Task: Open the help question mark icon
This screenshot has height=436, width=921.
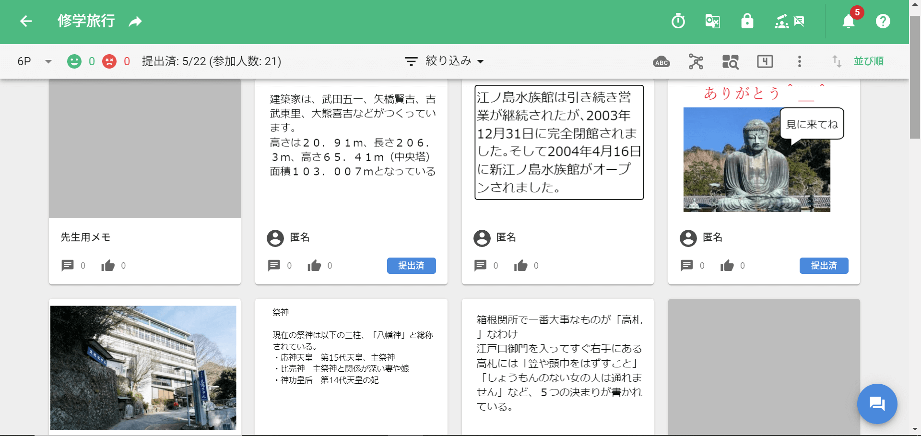Action: [x=883, y=21]
